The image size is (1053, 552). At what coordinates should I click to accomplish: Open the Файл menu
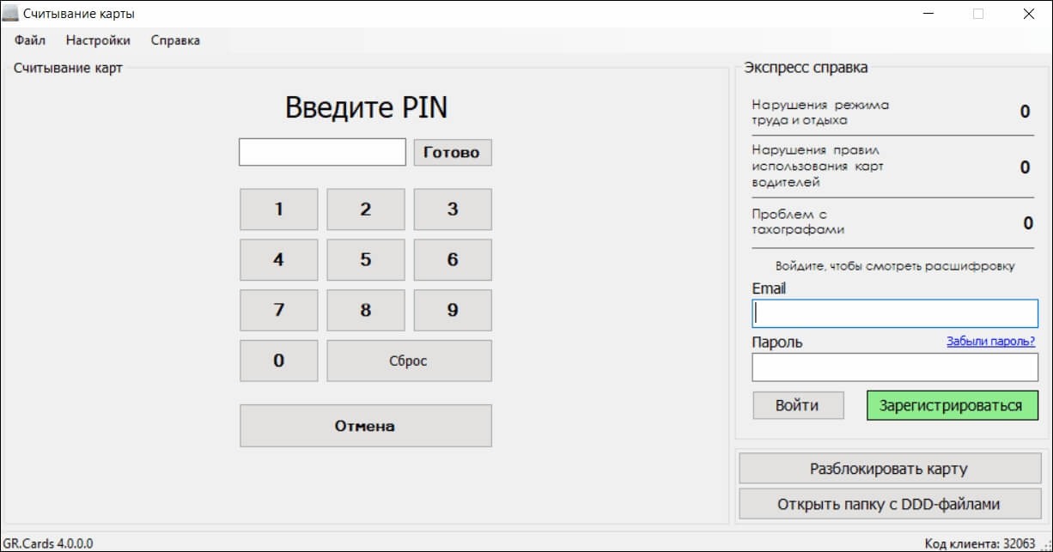[x=30, y=40]
